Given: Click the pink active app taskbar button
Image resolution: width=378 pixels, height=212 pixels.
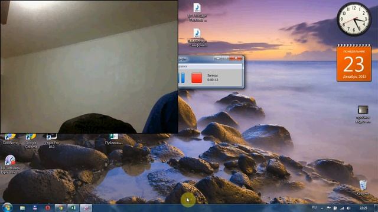Looking at the screenshot, I should pos(86,208).
